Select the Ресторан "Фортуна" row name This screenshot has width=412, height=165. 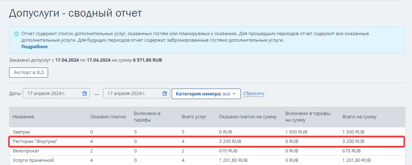click(x=35, y=141)
